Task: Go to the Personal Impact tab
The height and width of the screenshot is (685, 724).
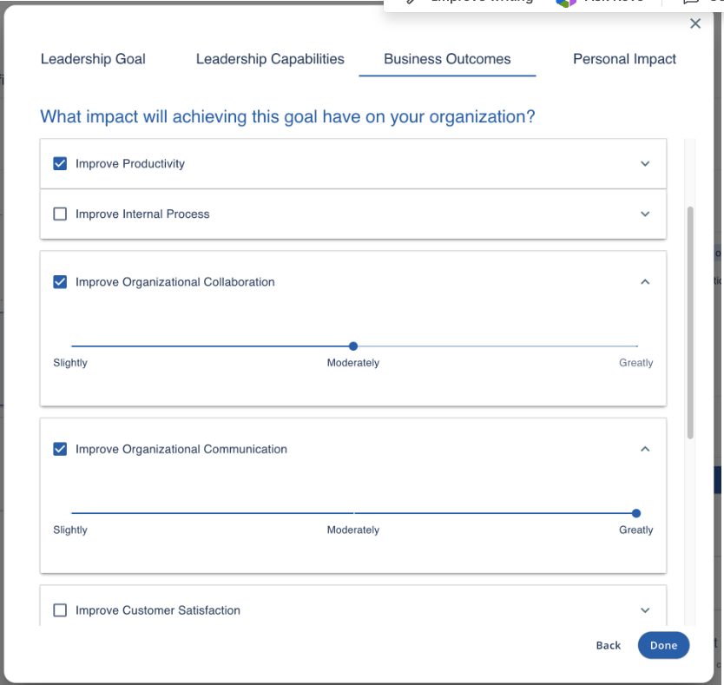Action: coord(624,59)
